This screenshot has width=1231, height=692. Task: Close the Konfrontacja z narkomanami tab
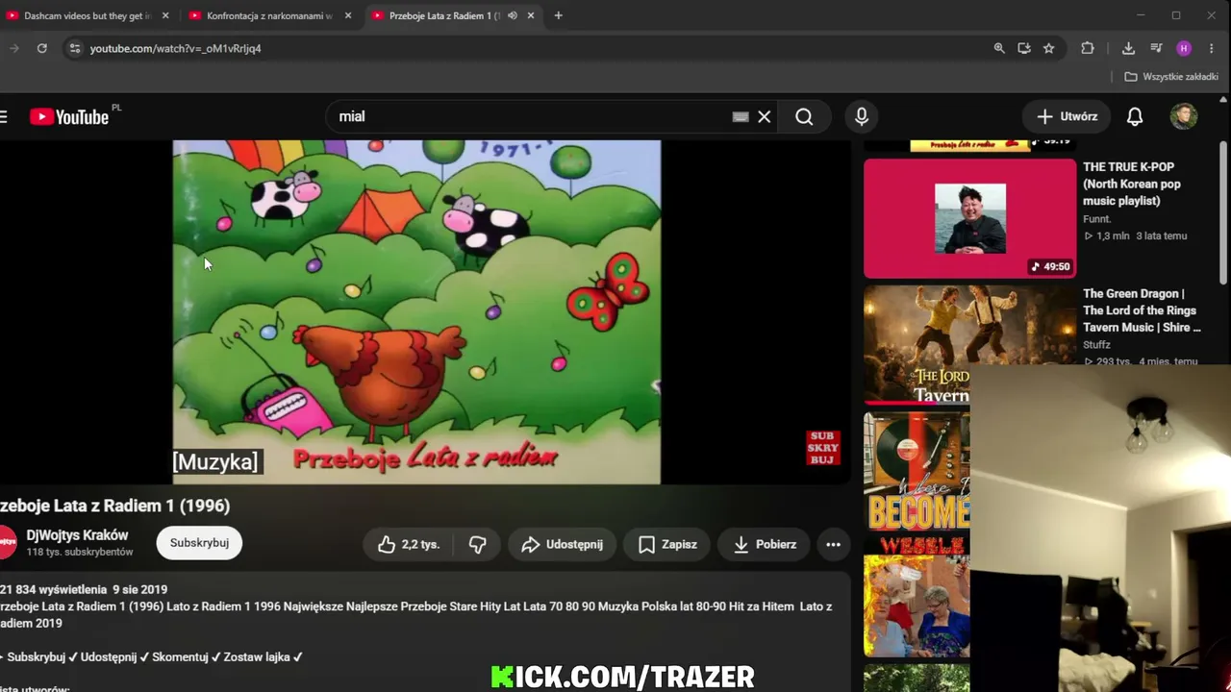point(348,15)
